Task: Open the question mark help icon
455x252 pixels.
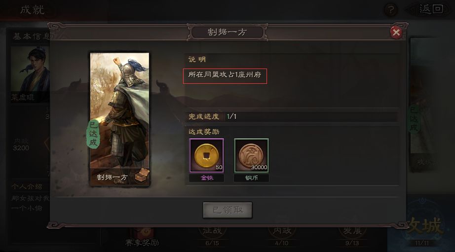Action: click(391, 10)
